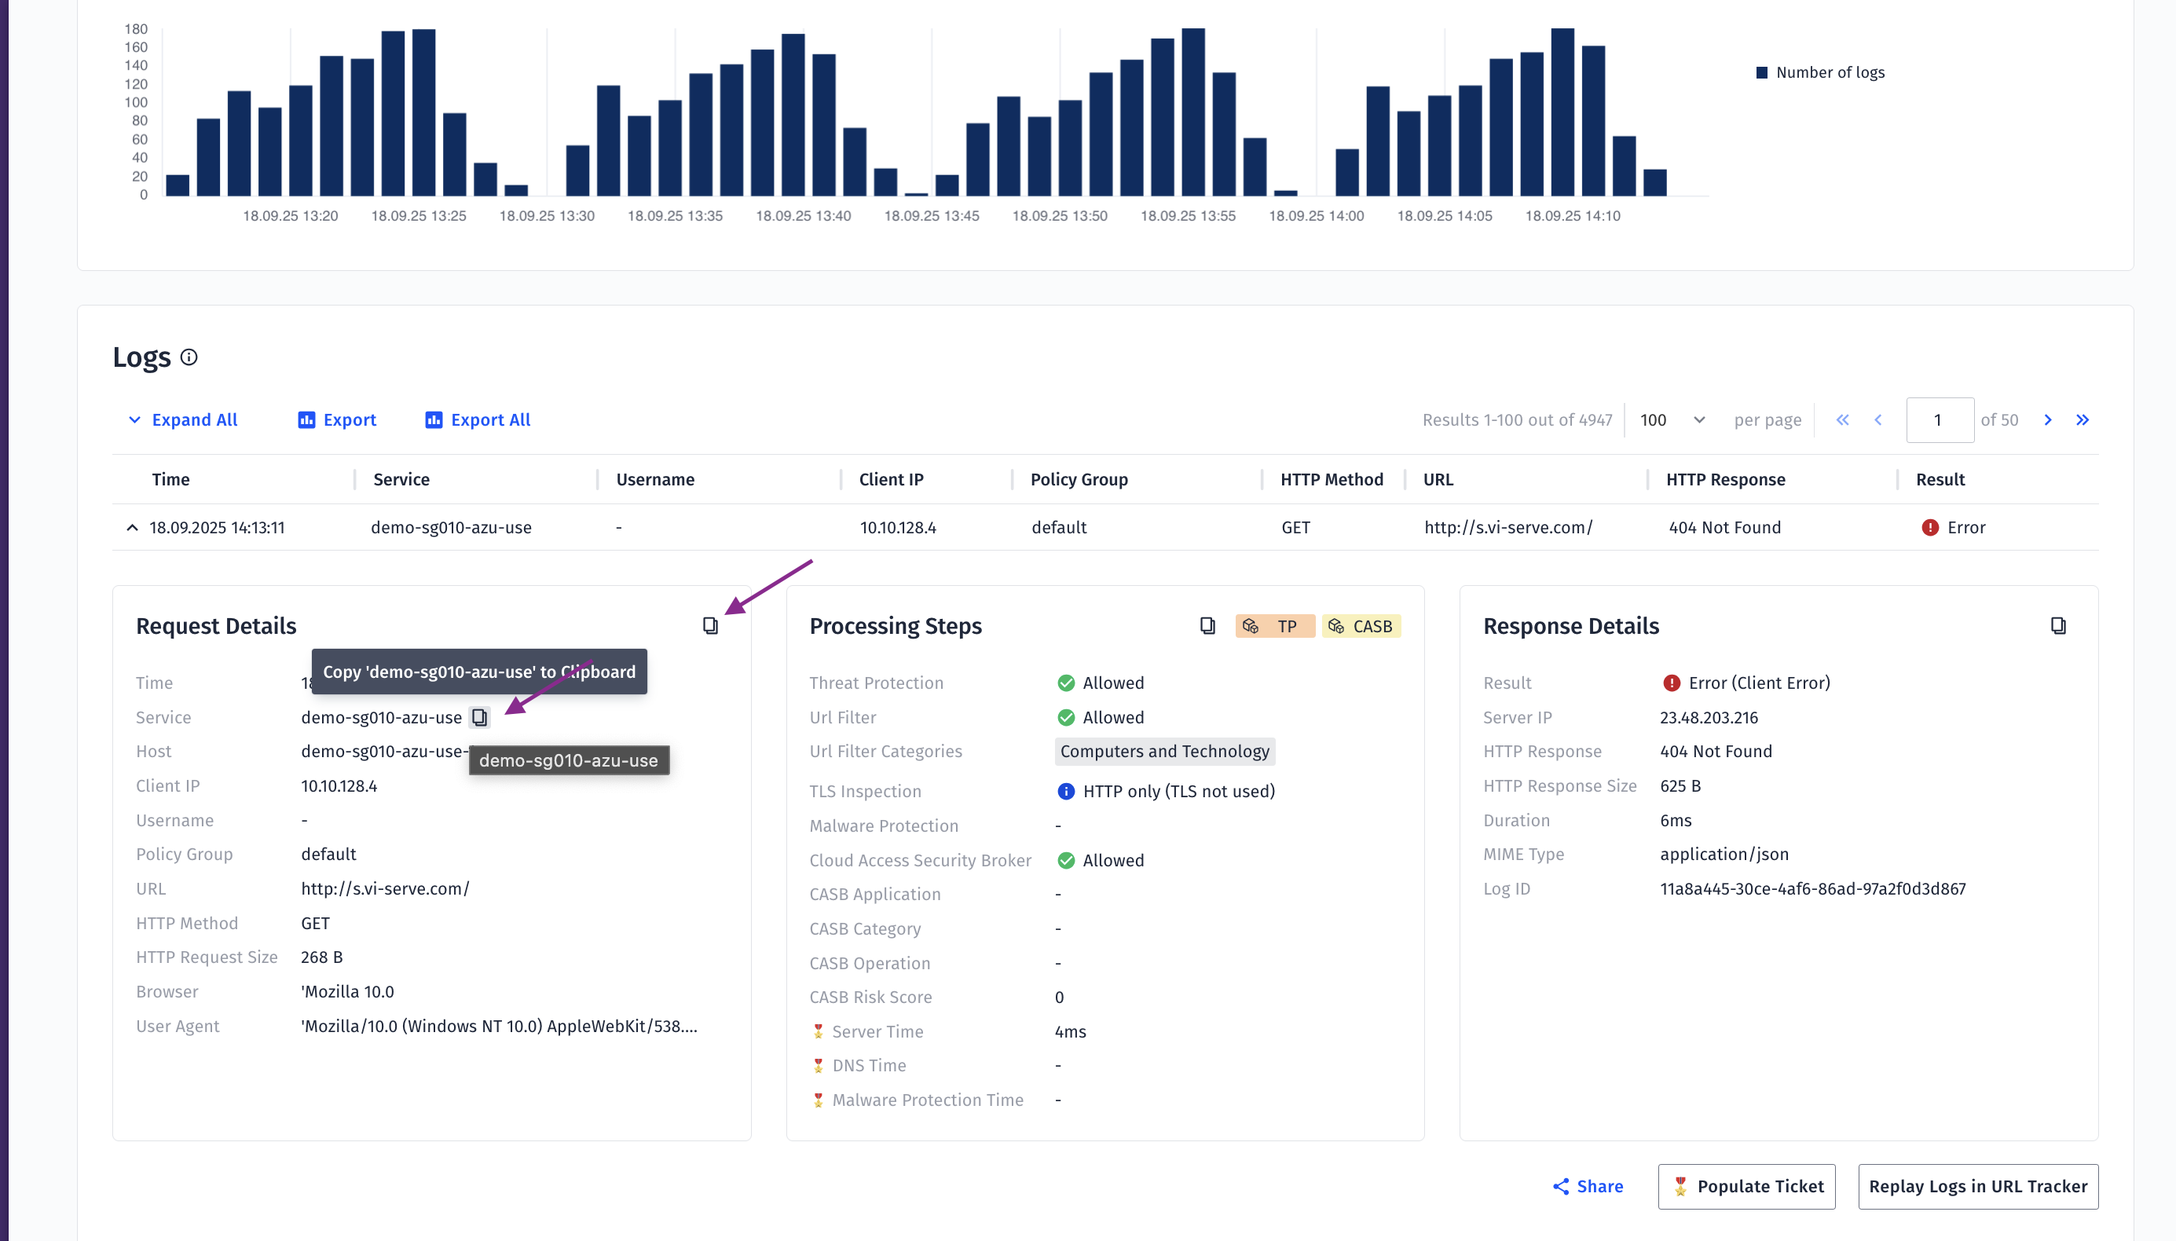Open the 100 per page dropdown
The height and width of the screenshot is (1241, 2176).
[x=1672, y=420]
